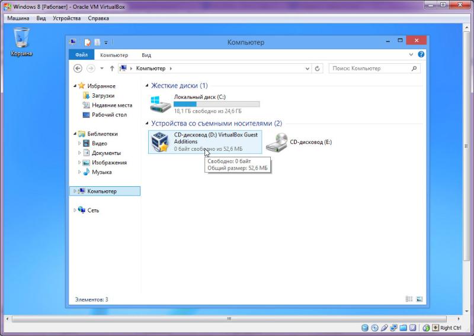Expand the ribbon with the chevron near help
The height and width of the screenshot is (336, 474).
(x=411, y=54)
